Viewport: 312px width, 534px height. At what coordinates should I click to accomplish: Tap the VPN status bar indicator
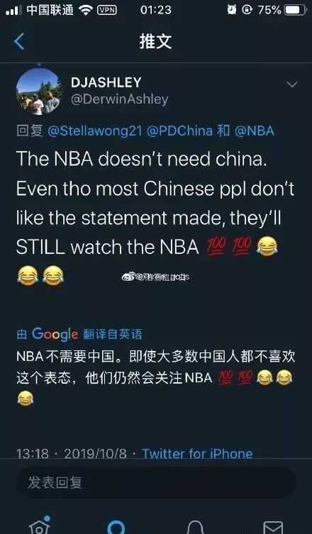tap(107, 10)
